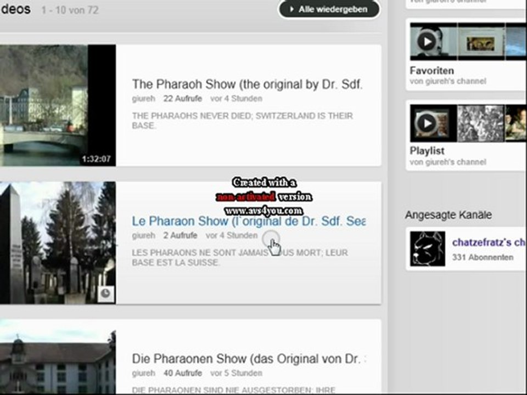Image resolution: width=527 pixels, height=395 pixels.
Task: Click middle thumbnail in Favoriten playlist strip
Action: tap(480, 42)
